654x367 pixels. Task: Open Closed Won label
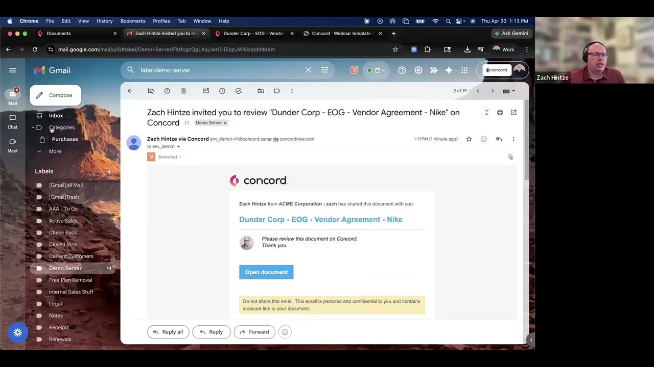pyautogui.click(x=63, y=245)
